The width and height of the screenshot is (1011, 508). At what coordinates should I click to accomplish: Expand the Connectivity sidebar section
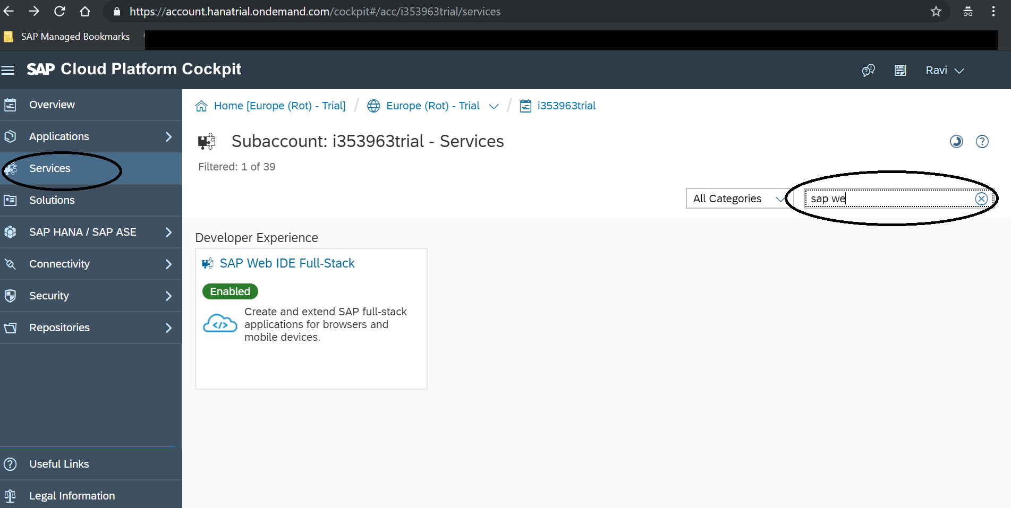pyautogui.click(x=168, y=264)
